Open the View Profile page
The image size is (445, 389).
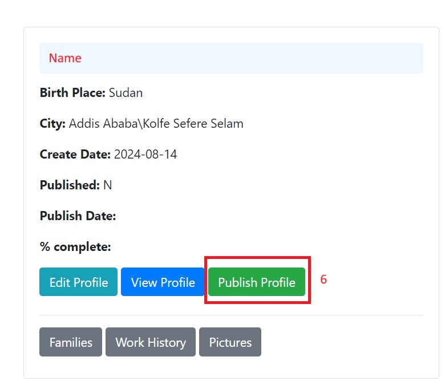pyautogui.click(x=163, y=282)
